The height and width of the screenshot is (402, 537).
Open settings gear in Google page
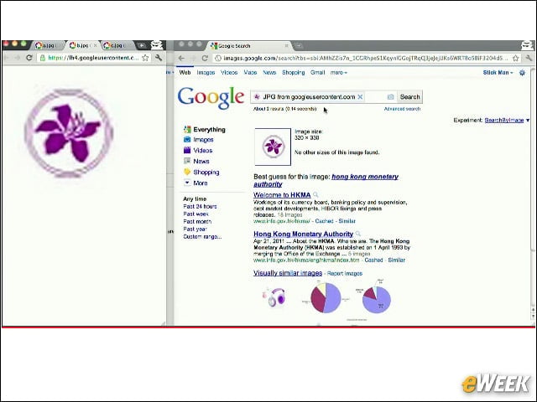tap(522, 73)
